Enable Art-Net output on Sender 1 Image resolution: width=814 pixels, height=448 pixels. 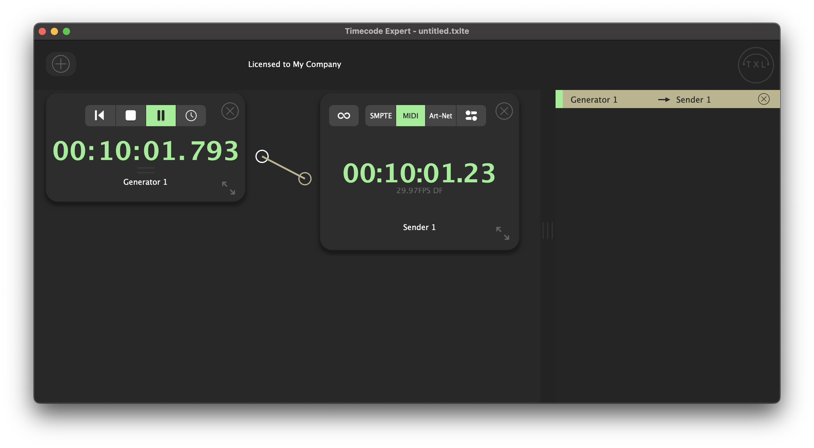click(440, 116)
